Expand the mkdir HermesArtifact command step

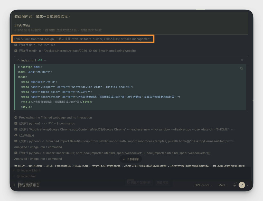click(77, 51)
